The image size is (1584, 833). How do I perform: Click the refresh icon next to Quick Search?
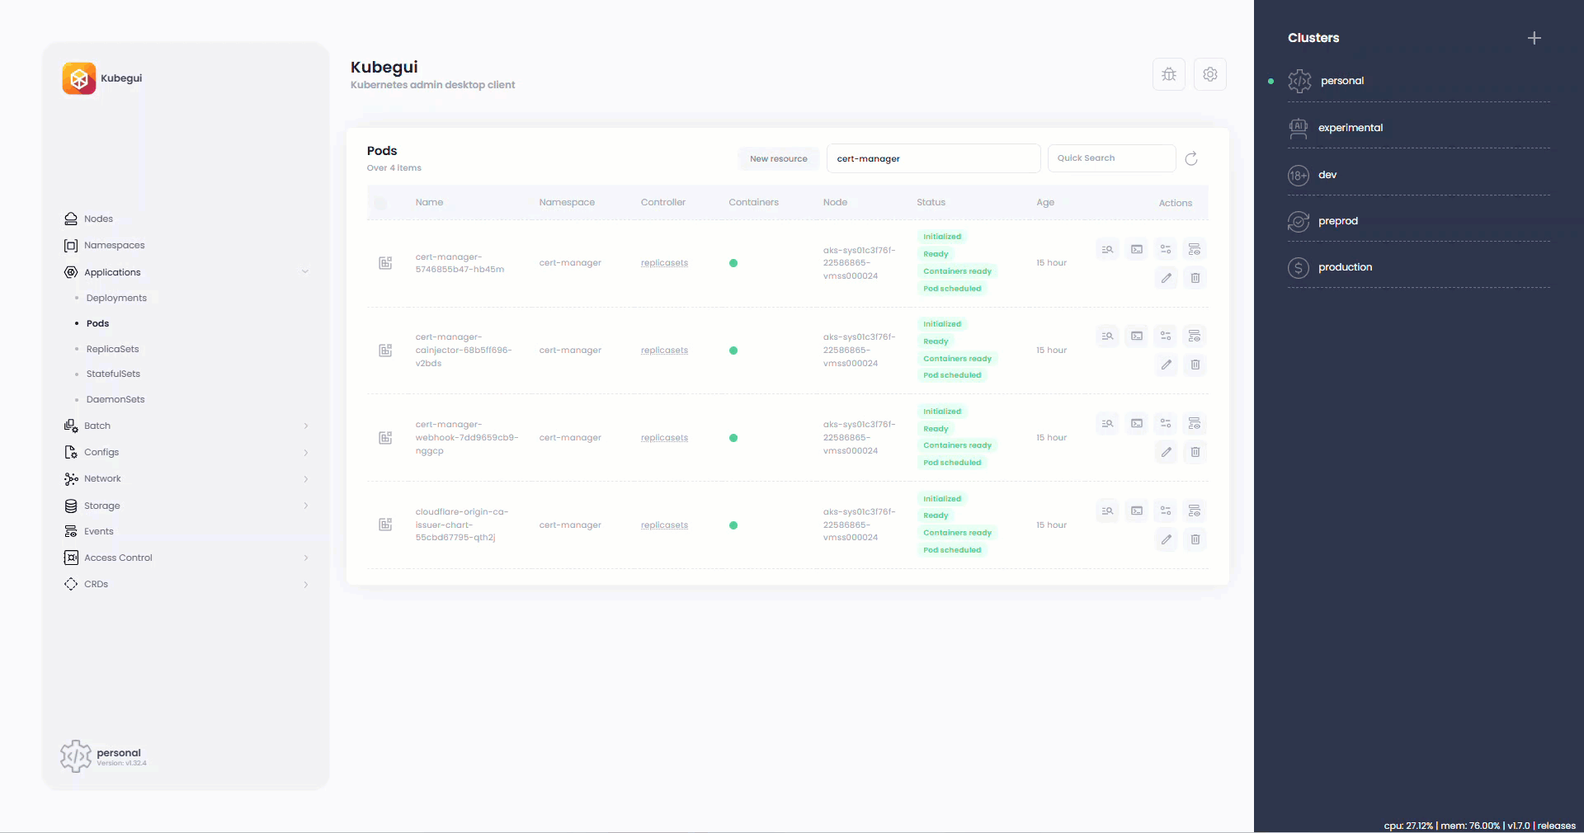pyautogui.click(x=1191, y=159)
